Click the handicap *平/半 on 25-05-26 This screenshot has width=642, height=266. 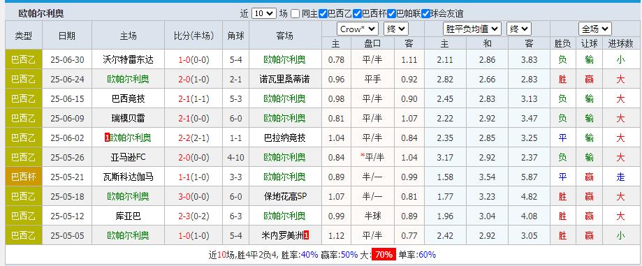click(x=372, y=157)
